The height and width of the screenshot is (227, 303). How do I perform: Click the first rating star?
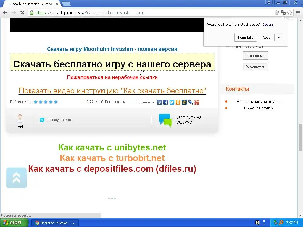click(36, 102)
